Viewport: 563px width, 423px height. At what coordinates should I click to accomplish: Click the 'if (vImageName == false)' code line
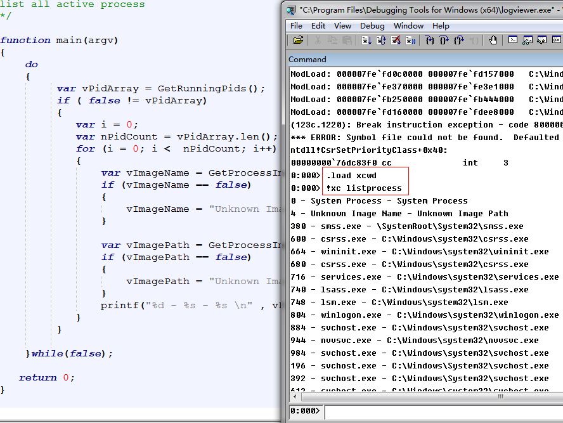tap(176, 185)
